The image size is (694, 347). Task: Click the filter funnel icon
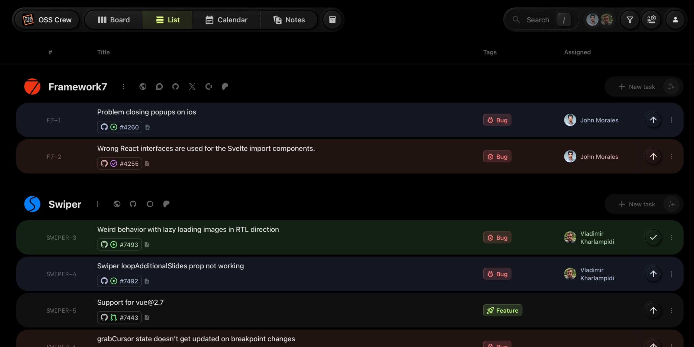tap(630, 20)
